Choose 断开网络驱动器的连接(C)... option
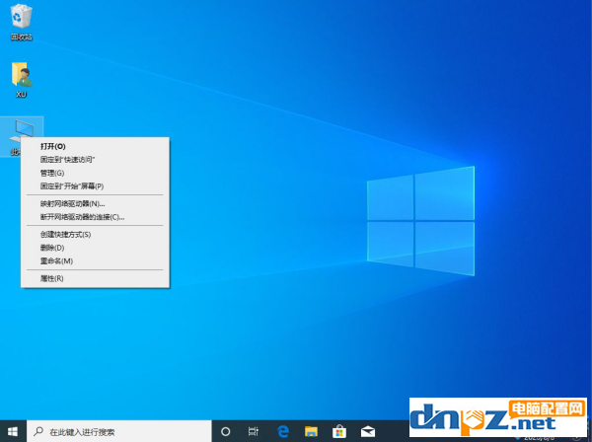This screenshot has width=592, height=442. click(x=95, y=217)
